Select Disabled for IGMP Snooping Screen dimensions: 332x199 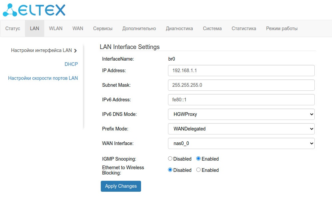coord(170,159)
